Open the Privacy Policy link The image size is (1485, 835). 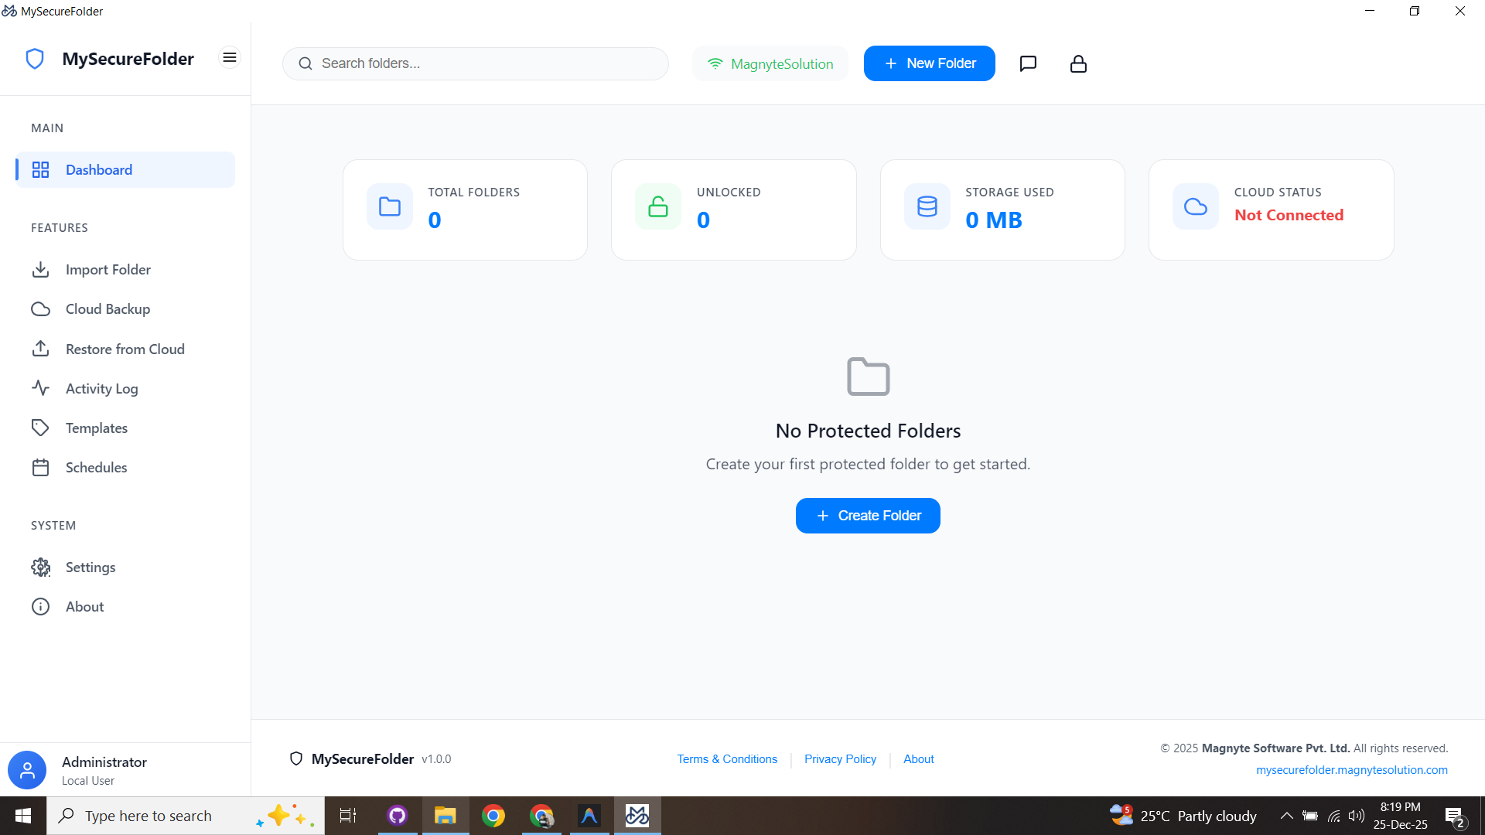(840, 758)
